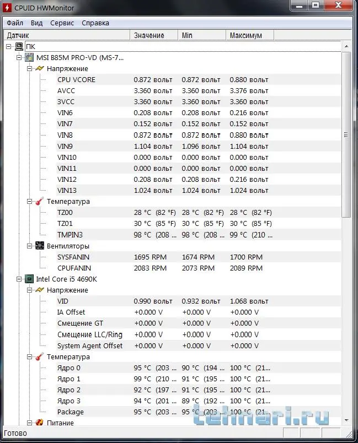This screenshot has height=443, width=358.
Task: Collapse the motherboard Напряжение group
Action: click(x=29, y=69)
